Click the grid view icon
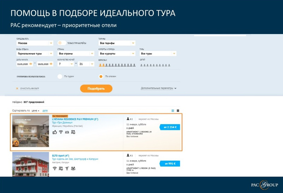 click(x=173, y=111)
